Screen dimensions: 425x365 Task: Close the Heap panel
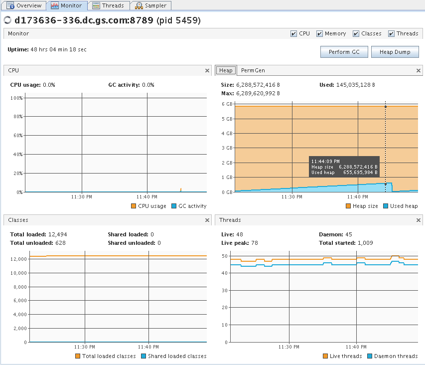tap(419, 71)
